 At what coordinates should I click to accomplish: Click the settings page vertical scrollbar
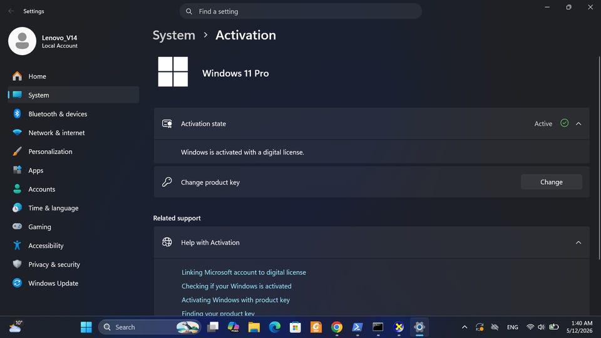599,158
